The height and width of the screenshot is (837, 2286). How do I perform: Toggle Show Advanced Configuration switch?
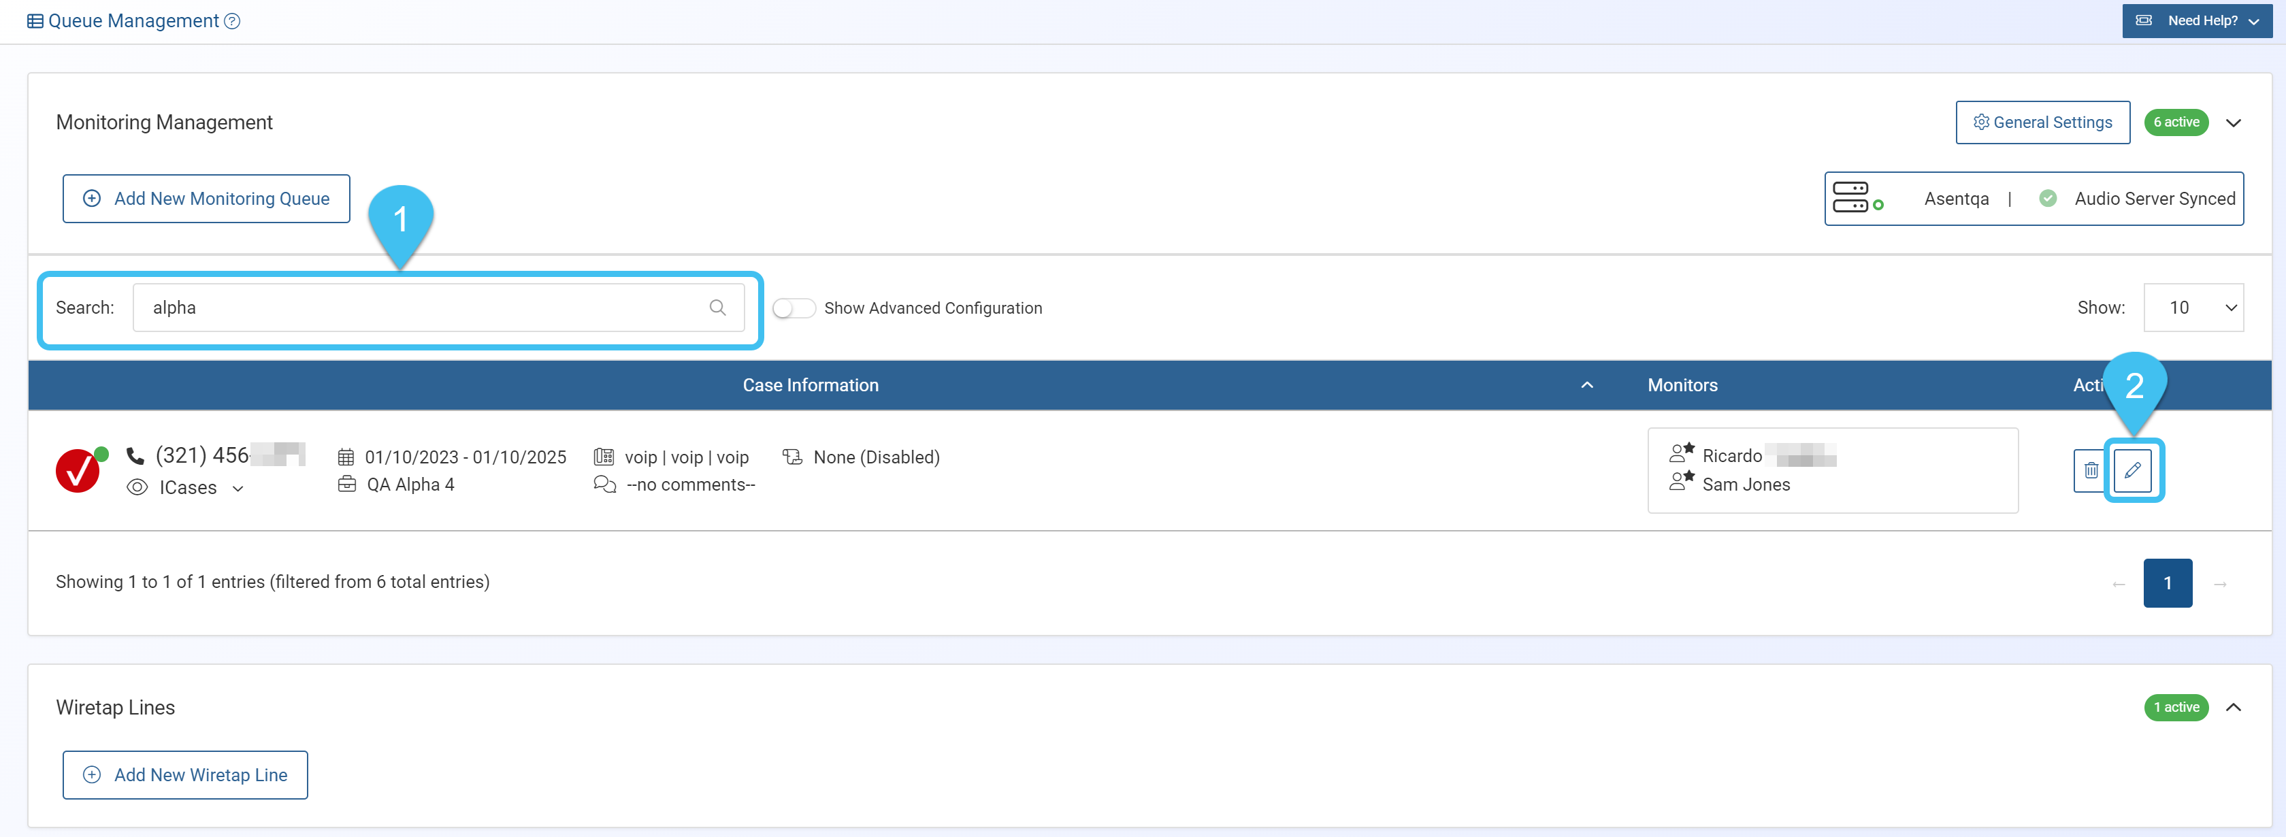[794, 308]
